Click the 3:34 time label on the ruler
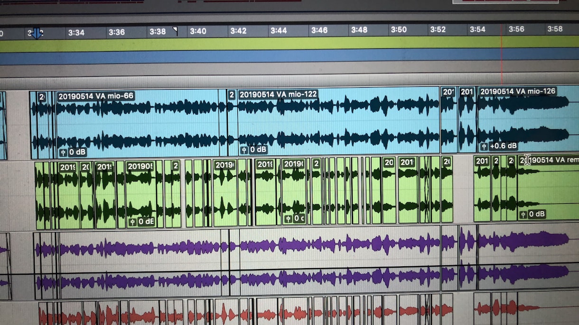579x325 pixels. coord(76,33)
